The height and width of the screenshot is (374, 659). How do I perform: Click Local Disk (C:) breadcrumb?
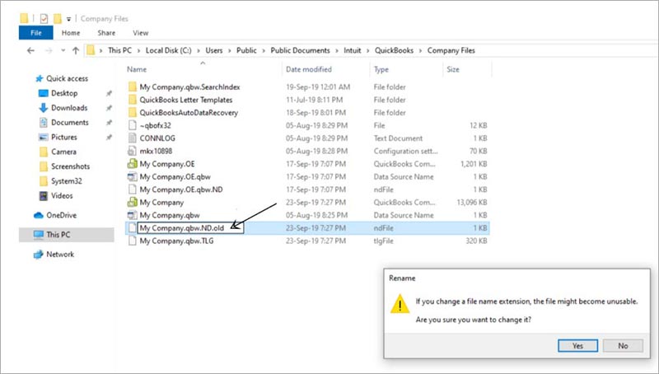pos(169,50)
